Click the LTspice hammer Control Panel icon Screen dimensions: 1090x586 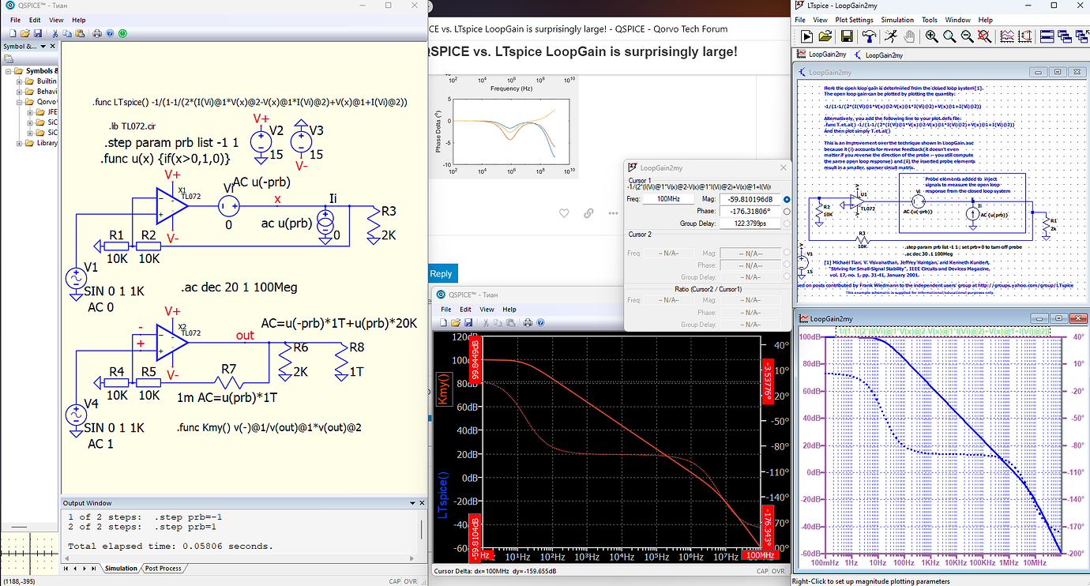tap(869, 36)
